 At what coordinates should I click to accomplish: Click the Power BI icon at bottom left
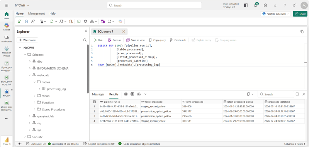(7, 141)
